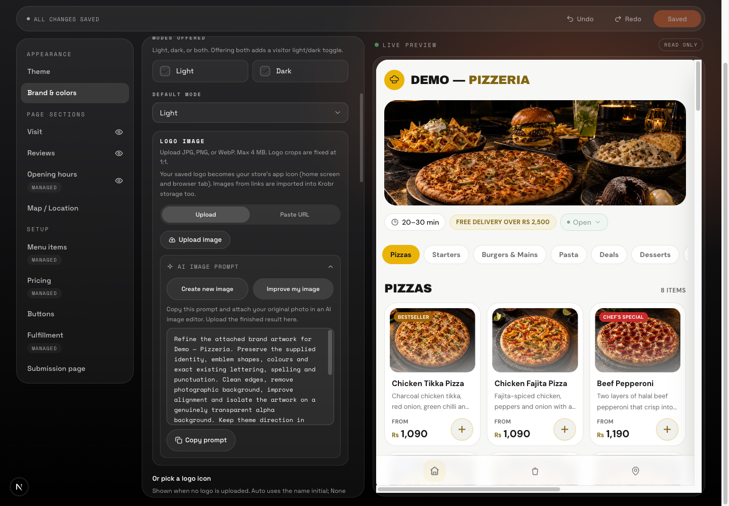The width and height of the screenshot is (729, 506).
Task: Select the Deals category tab
Action: coord(609,255)
